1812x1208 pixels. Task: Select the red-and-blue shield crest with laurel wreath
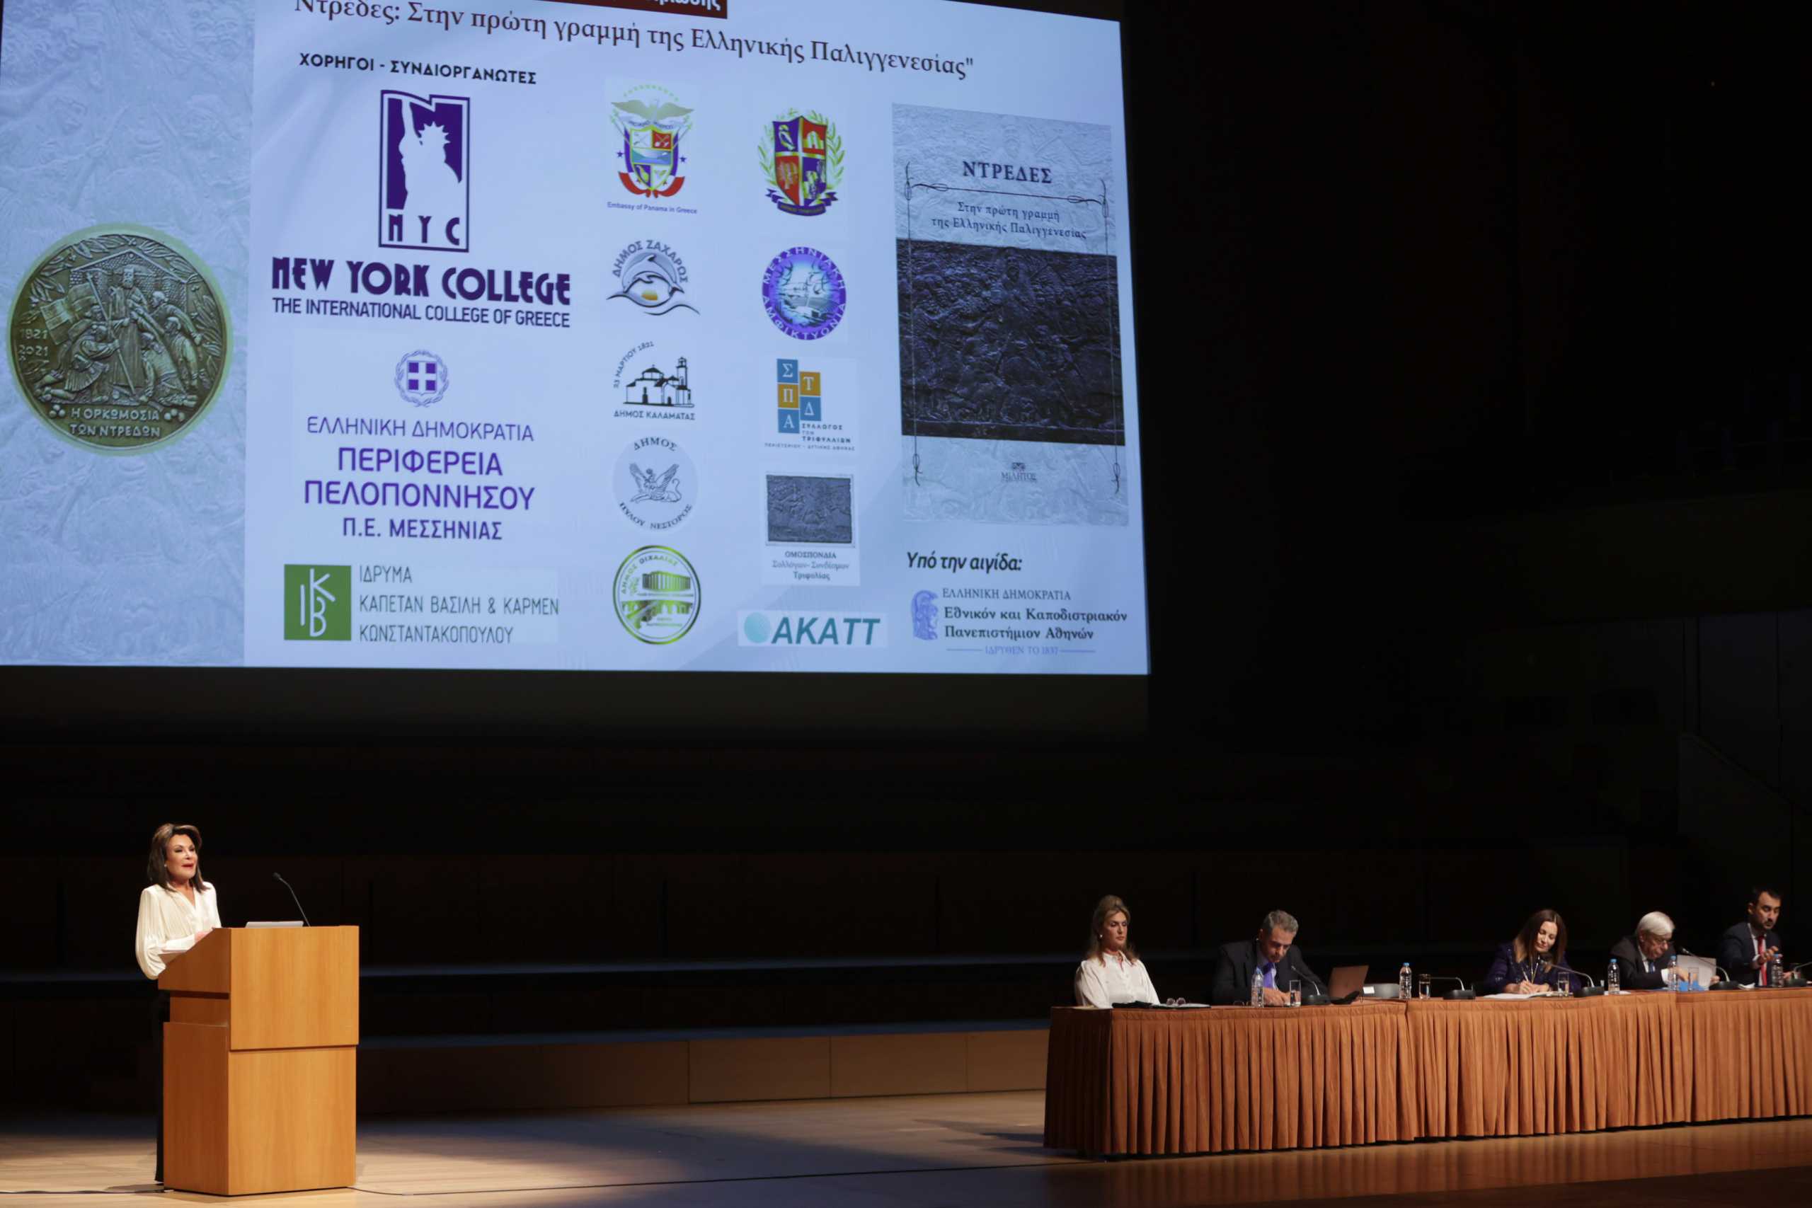click(801, 162)
